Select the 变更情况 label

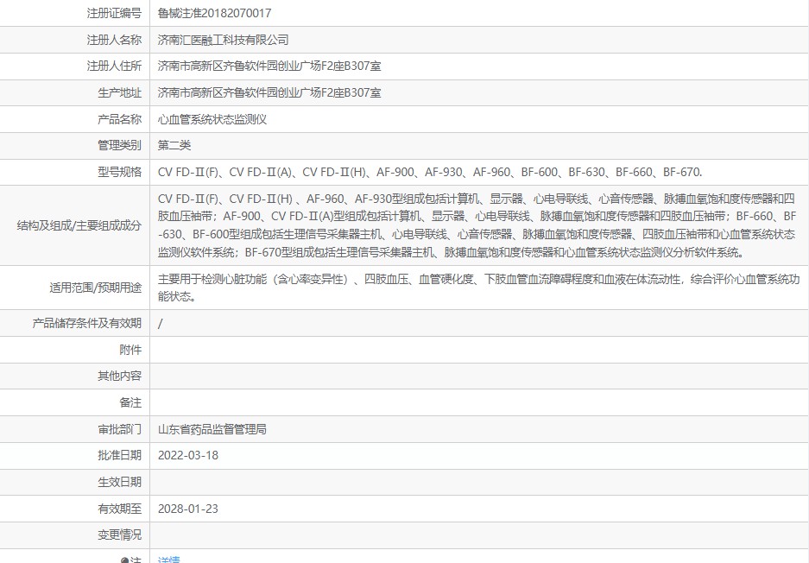click(120, 535)
